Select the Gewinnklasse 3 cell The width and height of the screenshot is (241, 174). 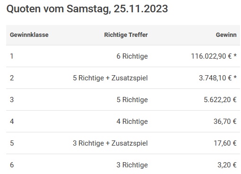tap(12, 100)
